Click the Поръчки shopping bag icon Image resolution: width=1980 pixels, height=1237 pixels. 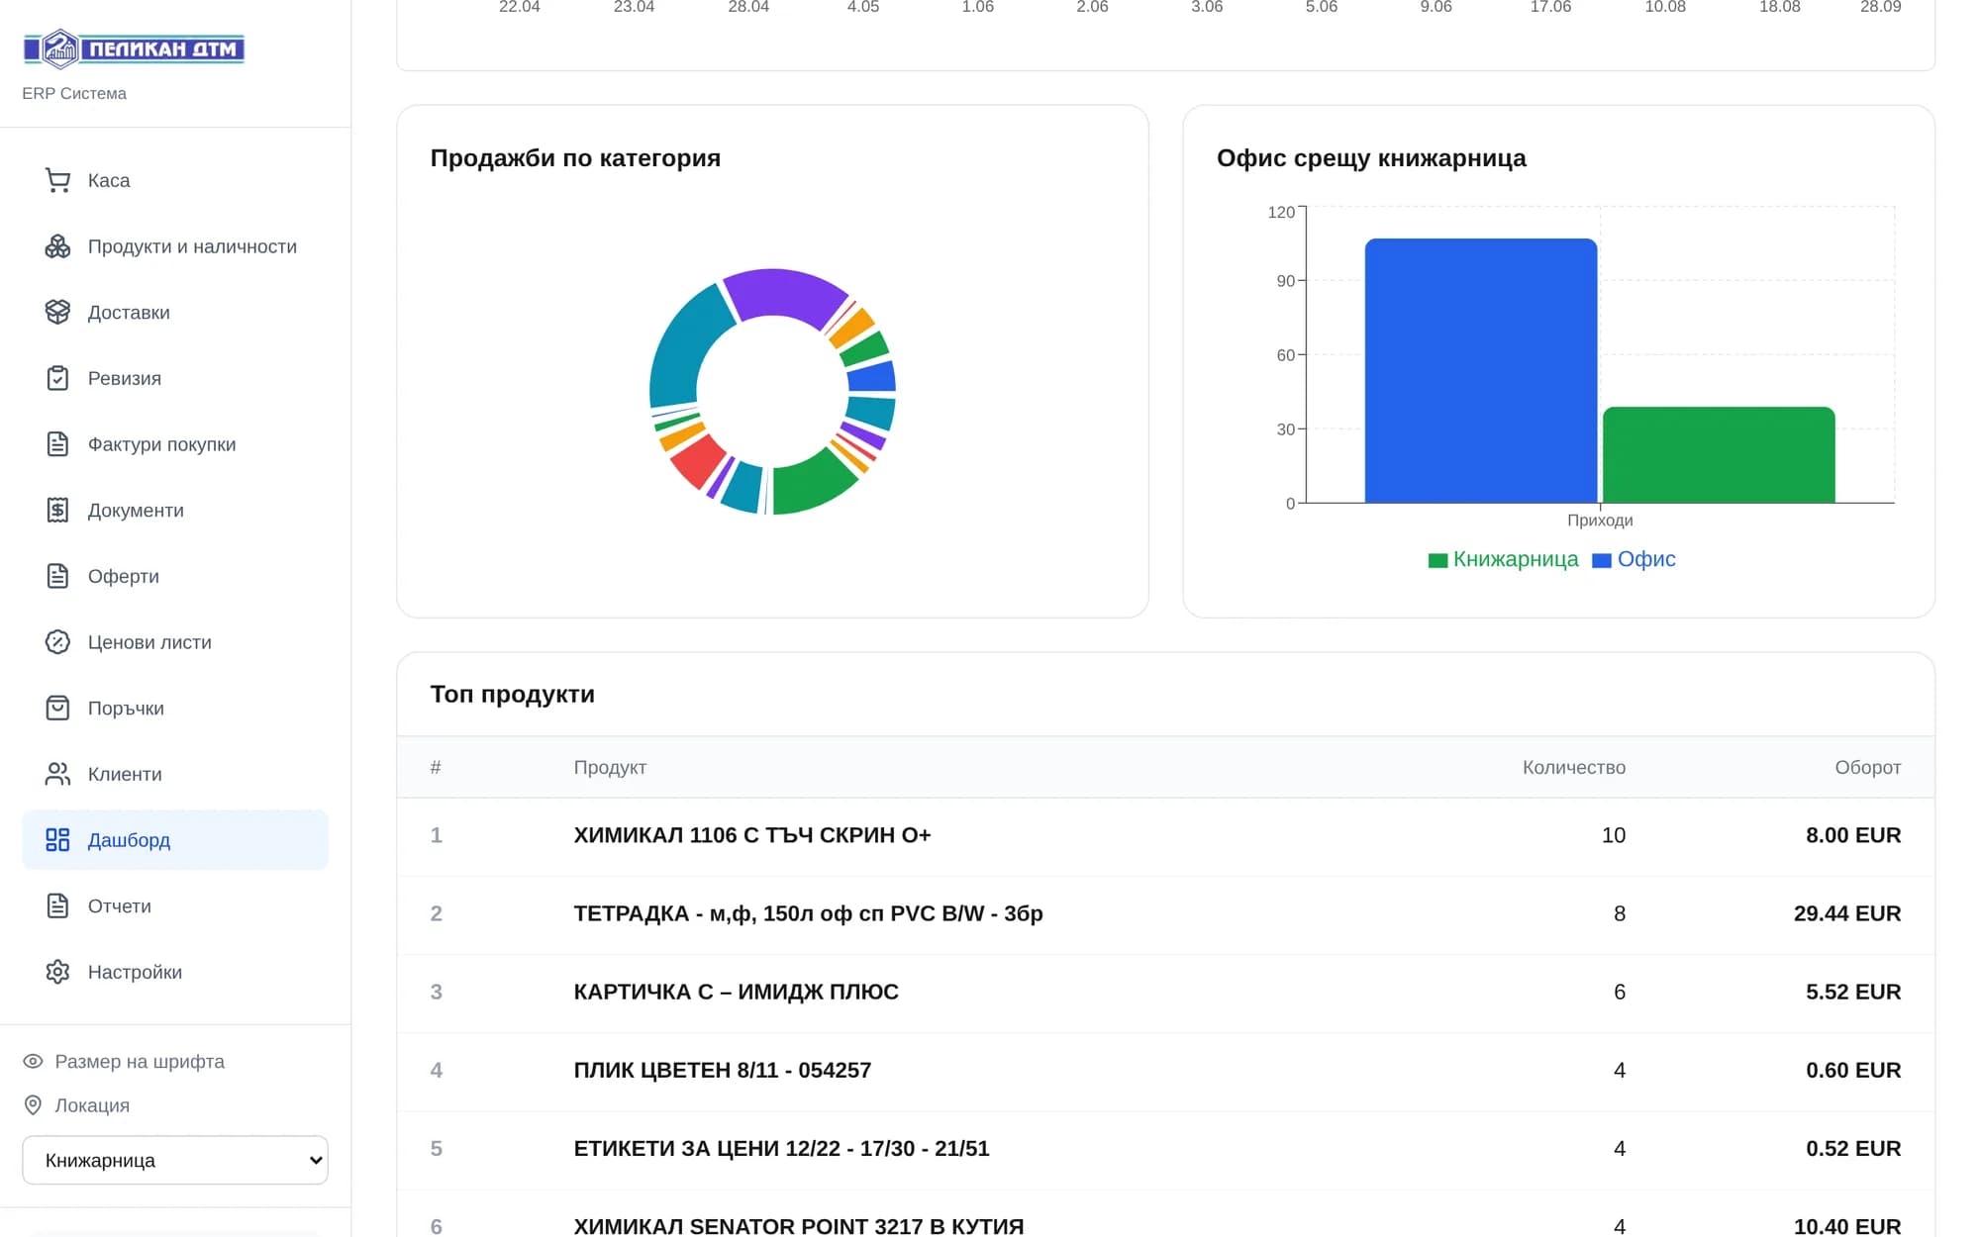pyautogui.click(x=57, y=708)
